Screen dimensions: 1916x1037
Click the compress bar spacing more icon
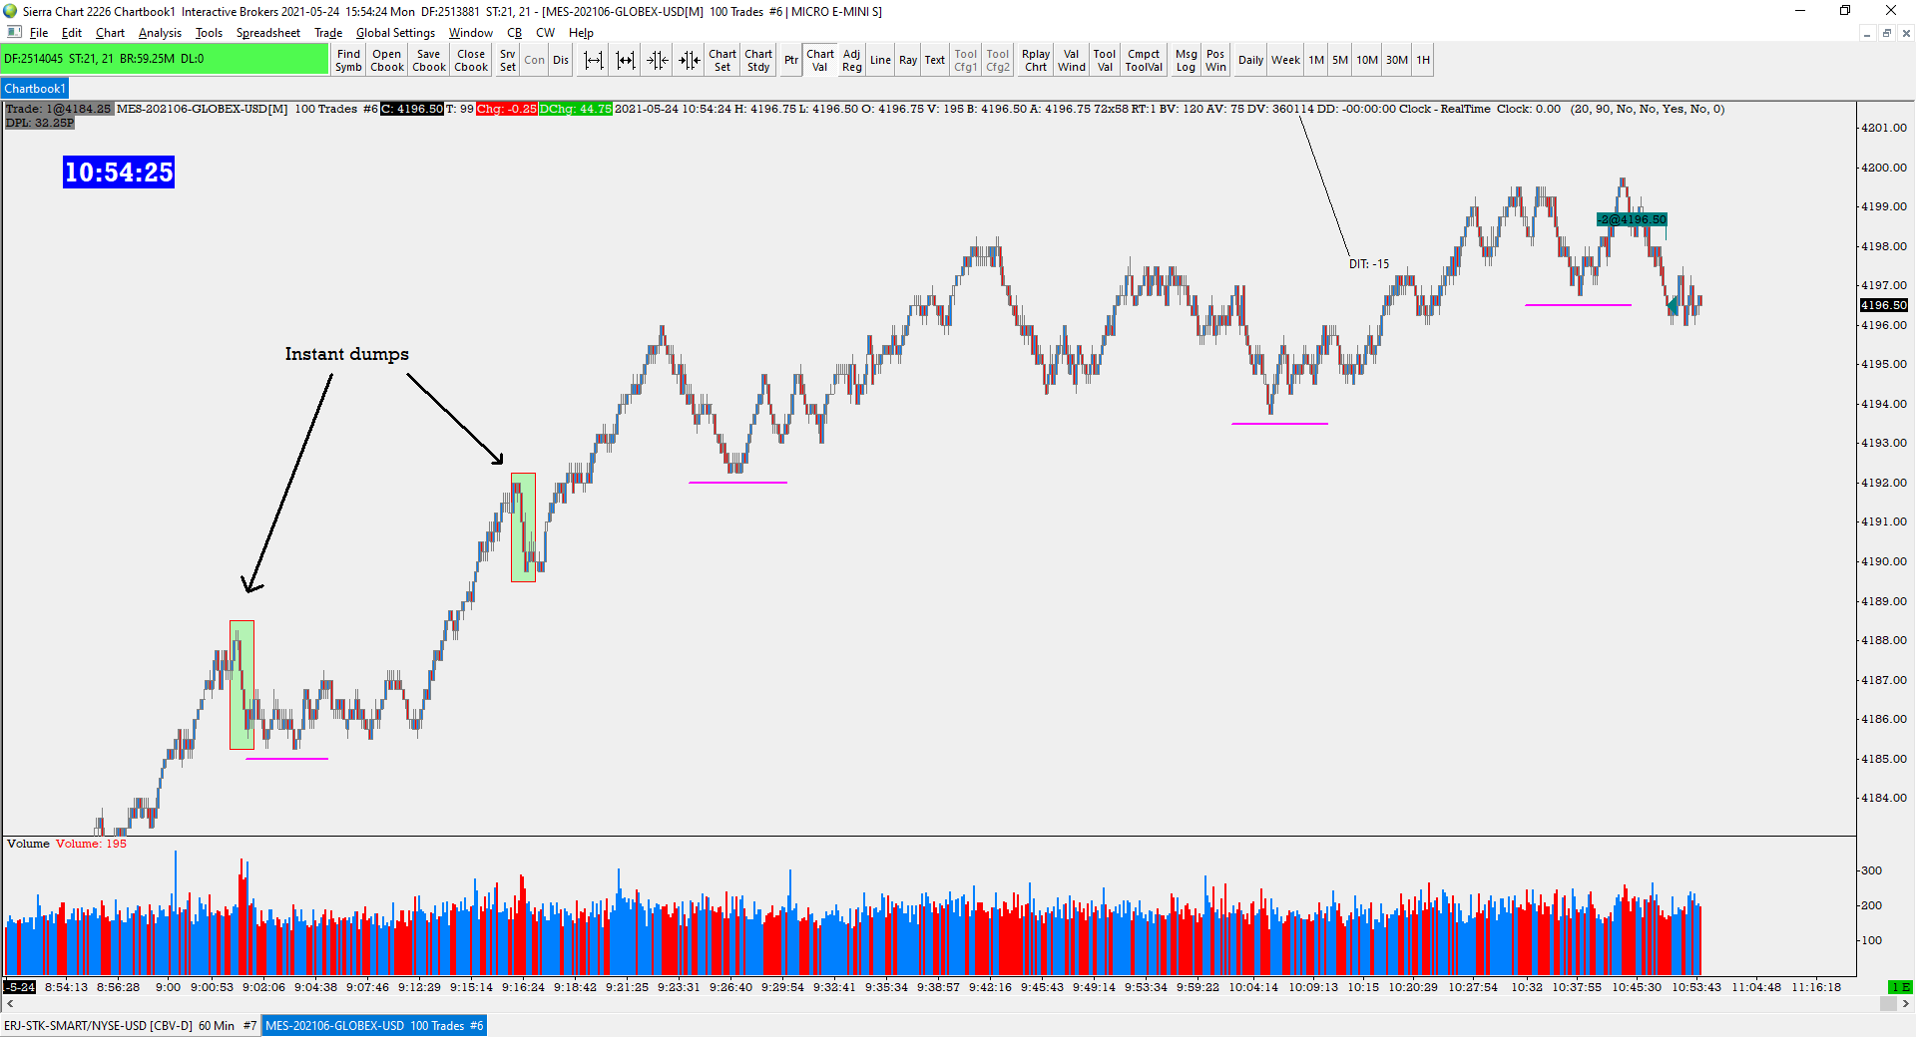[690, 60]
